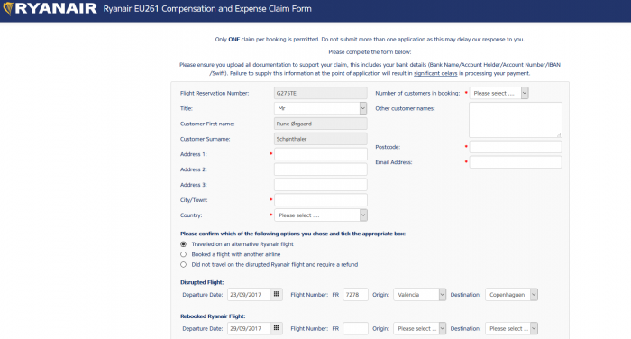Screen dimensions: 631x339
Task: Click the 'Ryanair EU261 Compensation and Expense Claim Form' title
Action: 207,9
